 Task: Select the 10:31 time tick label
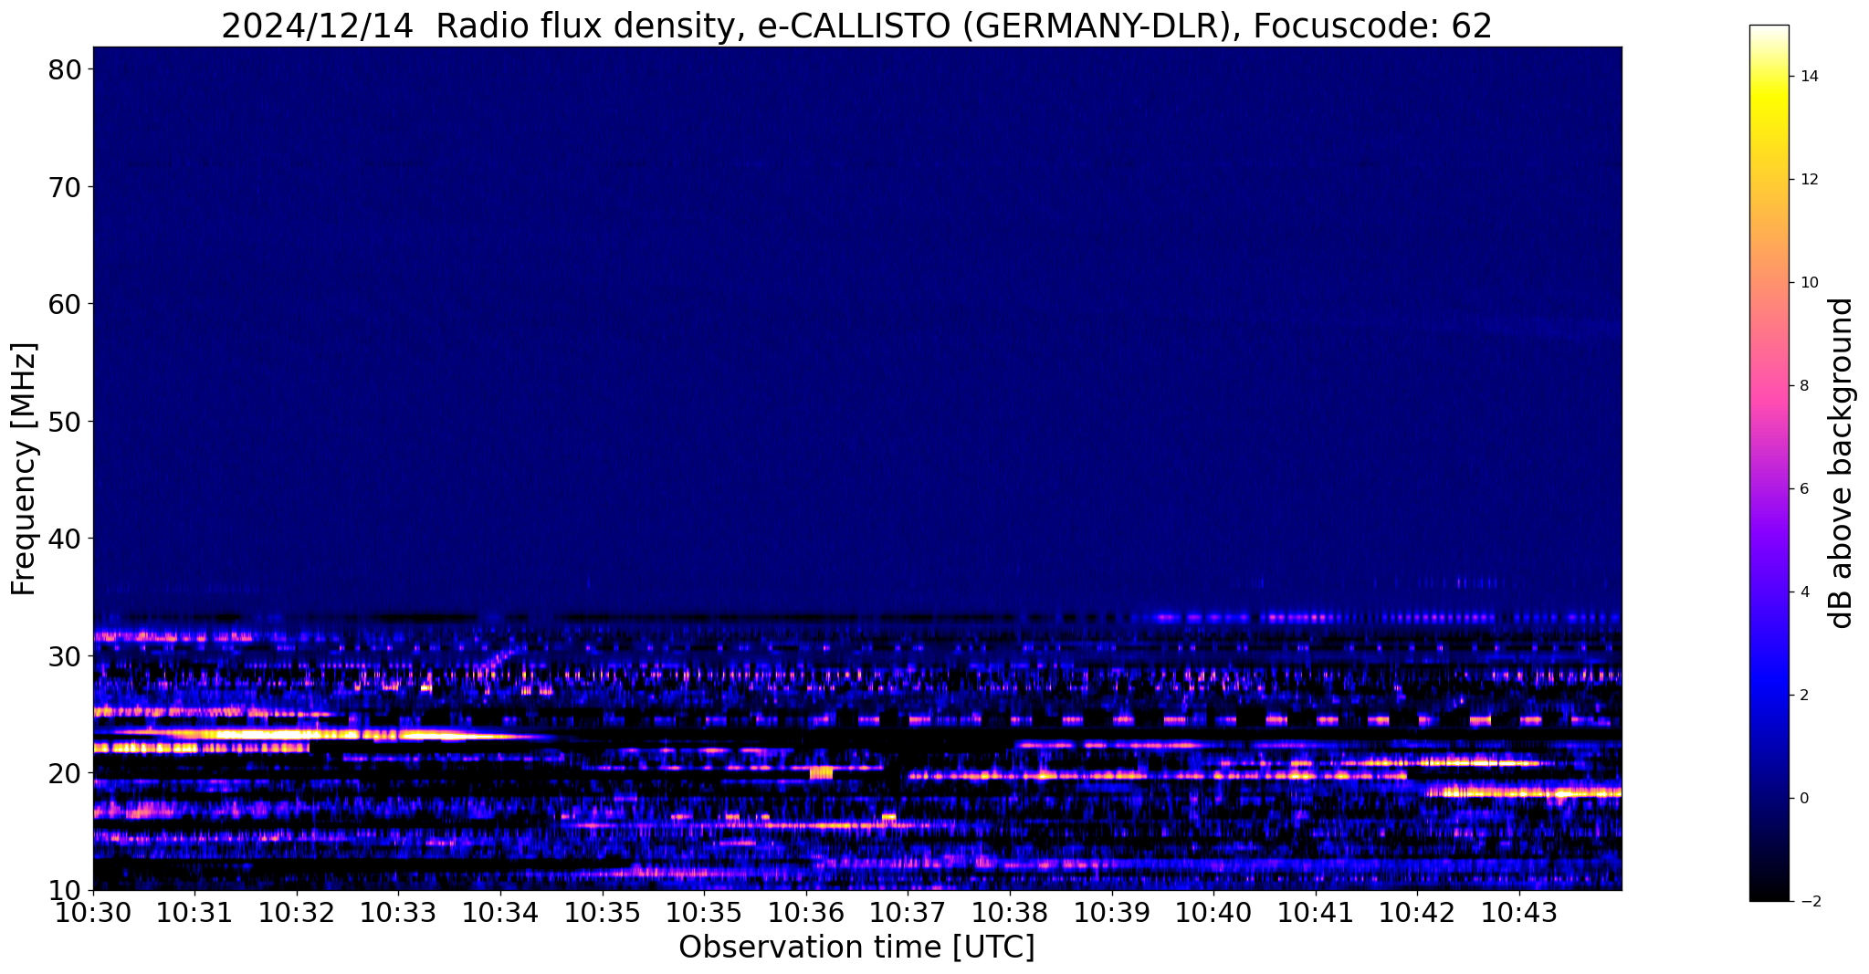(x=194, y=913)
